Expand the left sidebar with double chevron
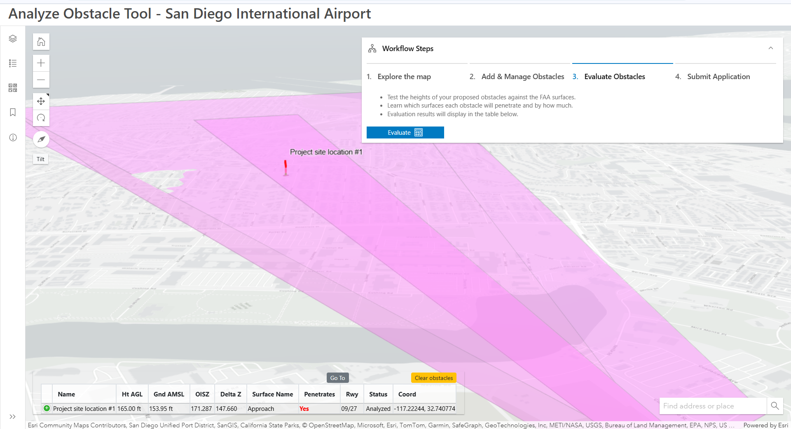This screenshot has width=791, height=429. (13, 417)
